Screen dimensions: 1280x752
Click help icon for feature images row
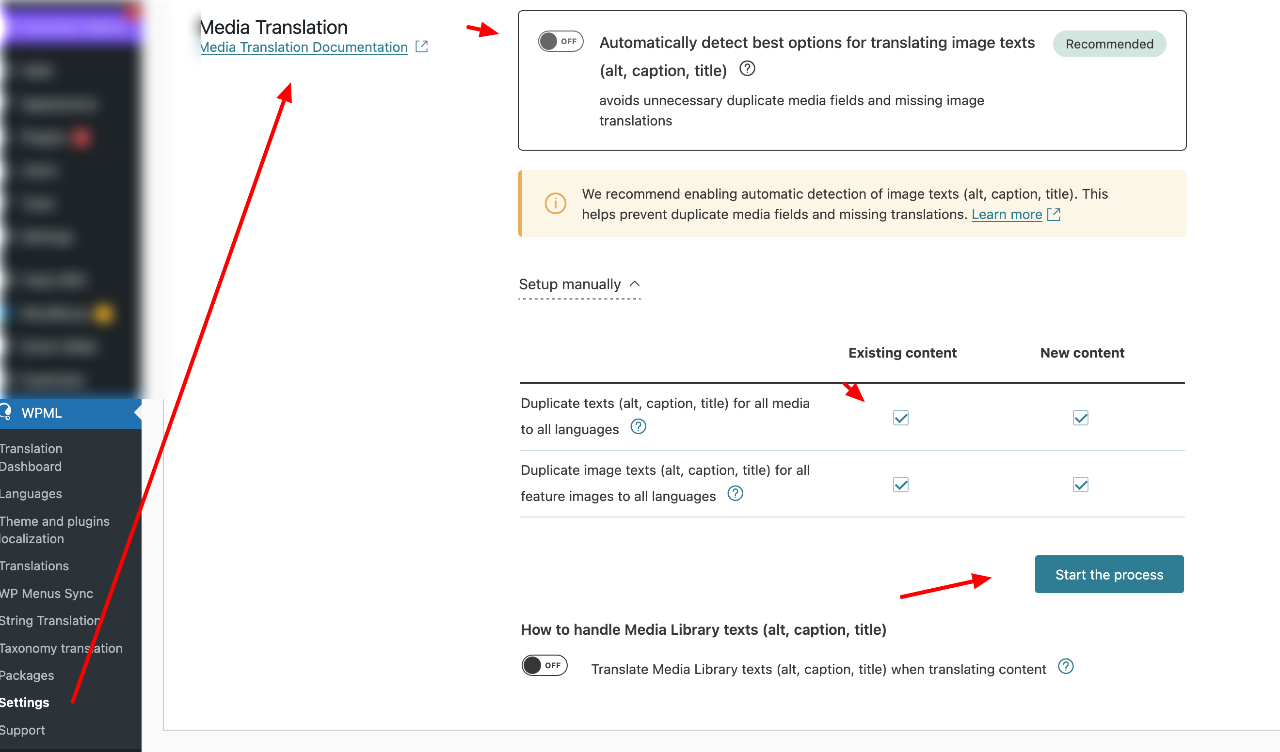point(735,494)
